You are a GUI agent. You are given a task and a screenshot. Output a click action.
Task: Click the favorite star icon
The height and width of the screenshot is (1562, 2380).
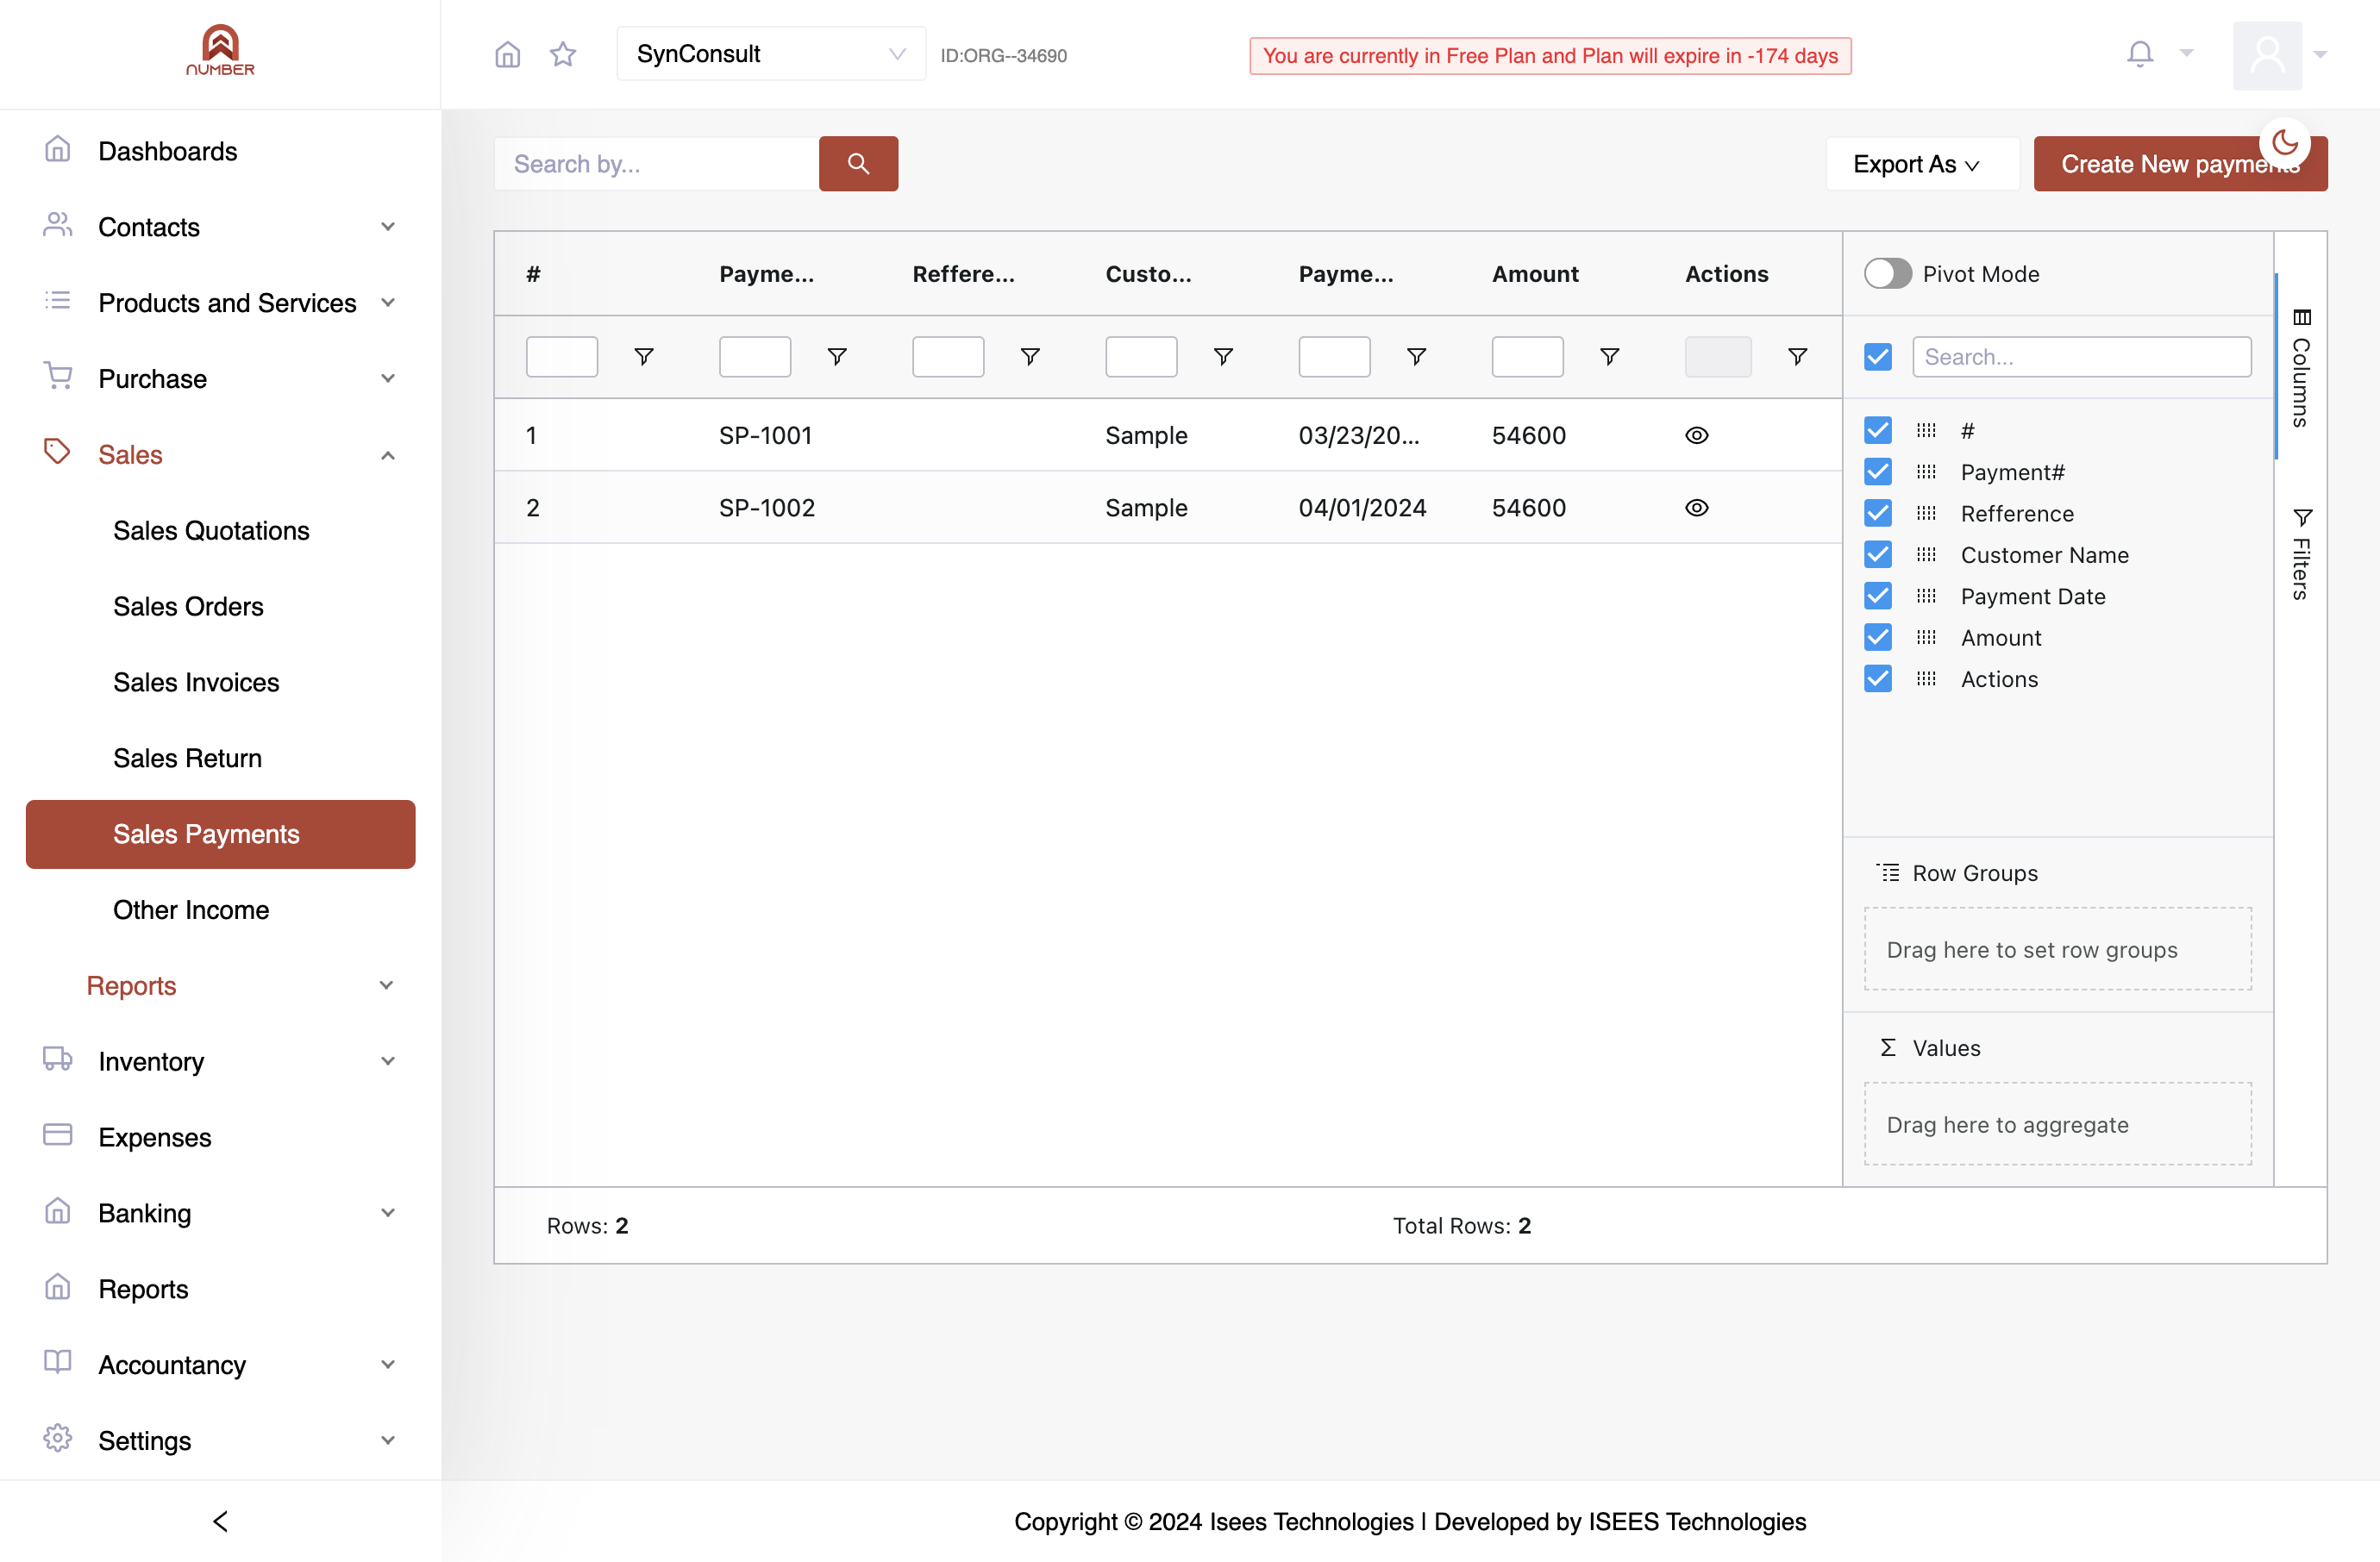(x=563, y=54)
